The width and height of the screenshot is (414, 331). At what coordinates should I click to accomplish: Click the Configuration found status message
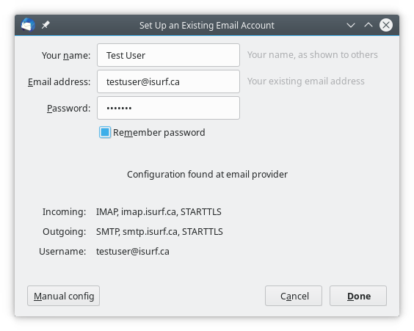click(x=207, y=174)
